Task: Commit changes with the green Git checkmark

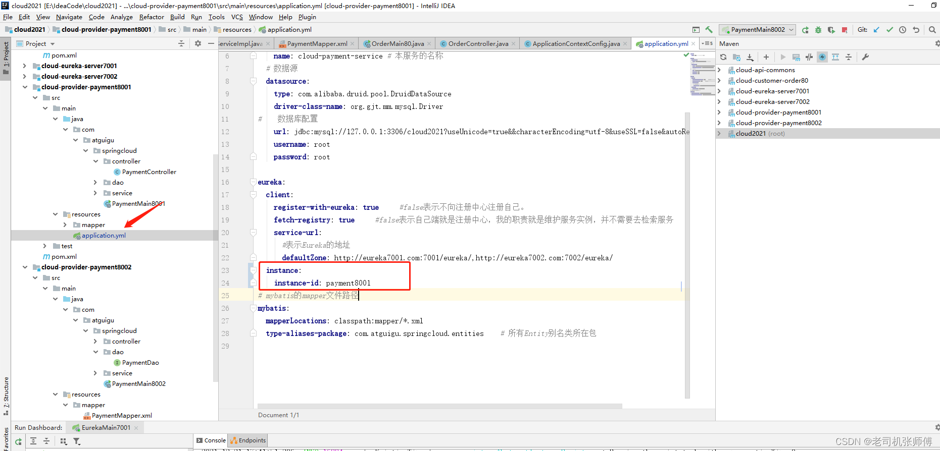Action: coord(889,30)
